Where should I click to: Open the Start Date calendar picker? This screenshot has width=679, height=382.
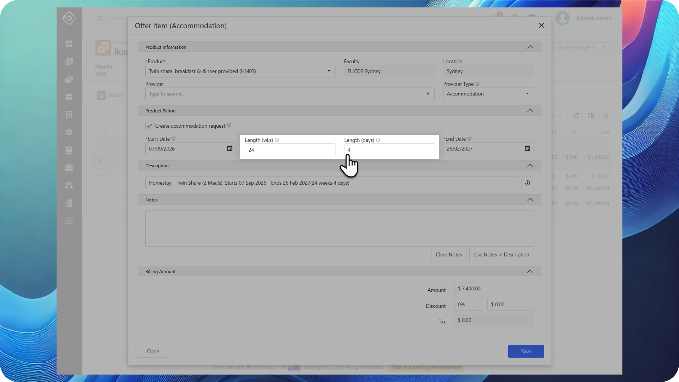pyautogui.click(x=230, y=149)
